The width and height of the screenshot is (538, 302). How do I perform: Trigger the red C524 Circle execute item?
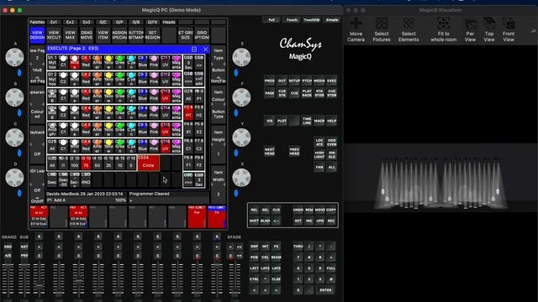coord(148,163)
